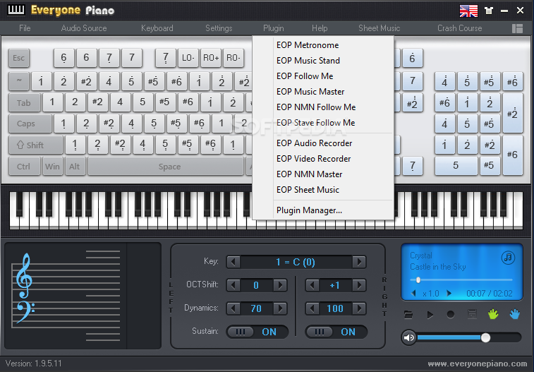The width and height of the screenshot is (534, 372).
Task: Open the Audio Source menu
Action: point(84,28)
